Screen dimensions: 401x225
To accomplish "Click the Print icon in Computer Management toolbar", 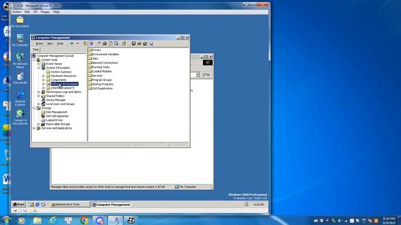I will click(105, 44).
